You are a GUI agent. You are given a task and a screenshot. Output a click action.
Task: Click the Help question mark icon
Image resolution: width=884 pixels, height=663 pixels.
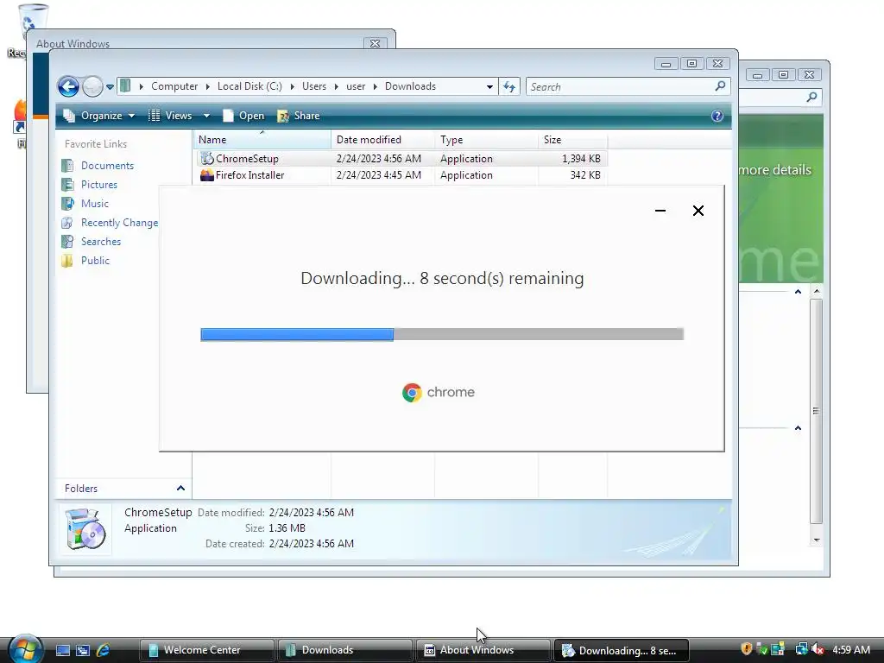717,116
